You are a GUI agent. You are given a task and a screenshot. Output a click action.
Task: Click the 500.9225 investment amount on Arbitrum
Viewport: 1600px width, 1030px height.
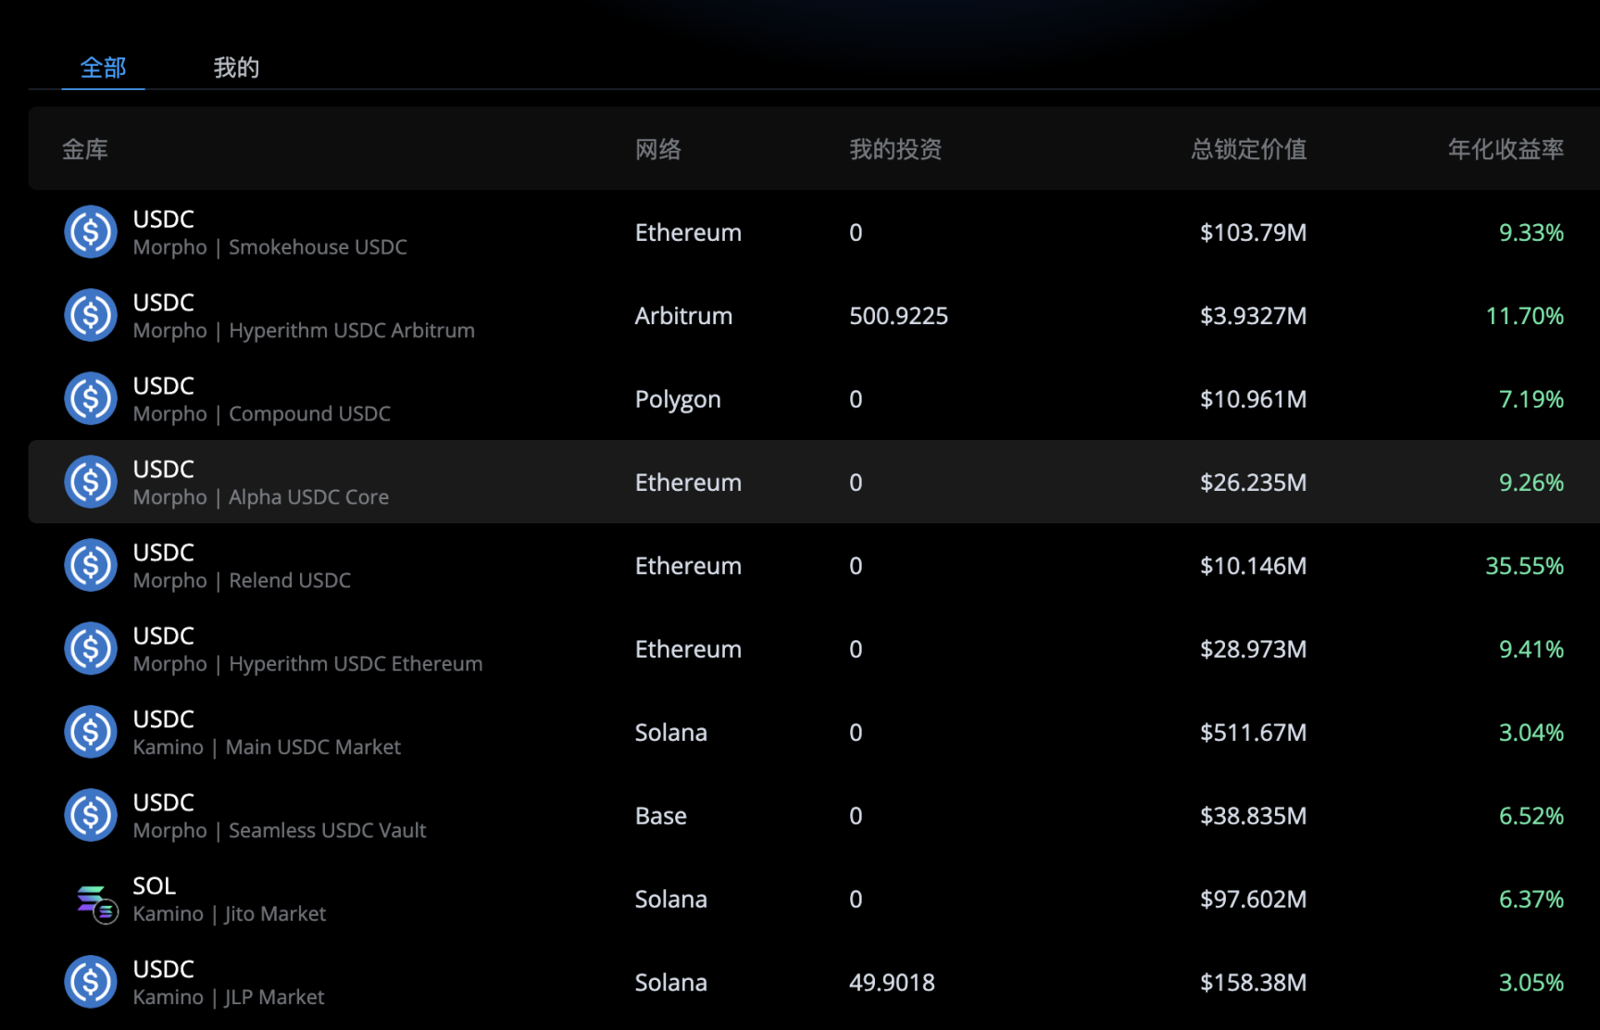pos(898,316)
